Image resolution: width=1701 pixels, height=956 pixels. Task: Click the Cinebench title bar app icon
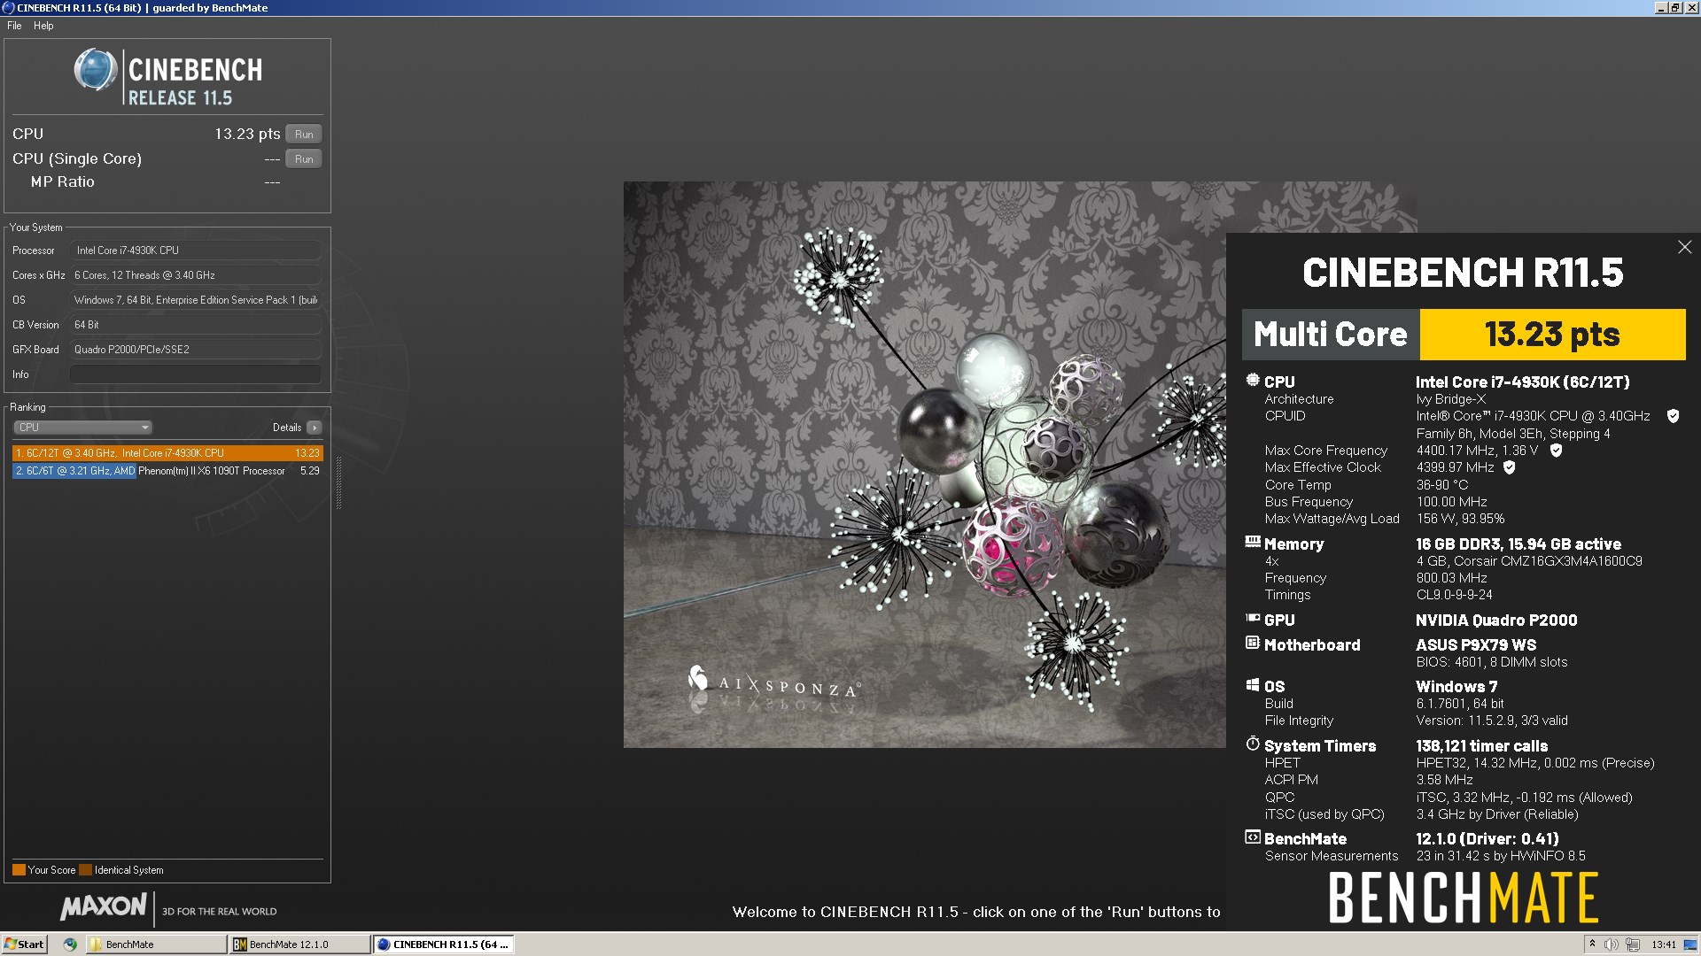(x=8, y=7)
